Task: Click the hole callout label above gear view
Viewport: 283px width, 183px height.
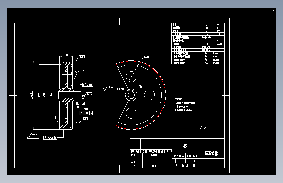Action: (147, 57)
